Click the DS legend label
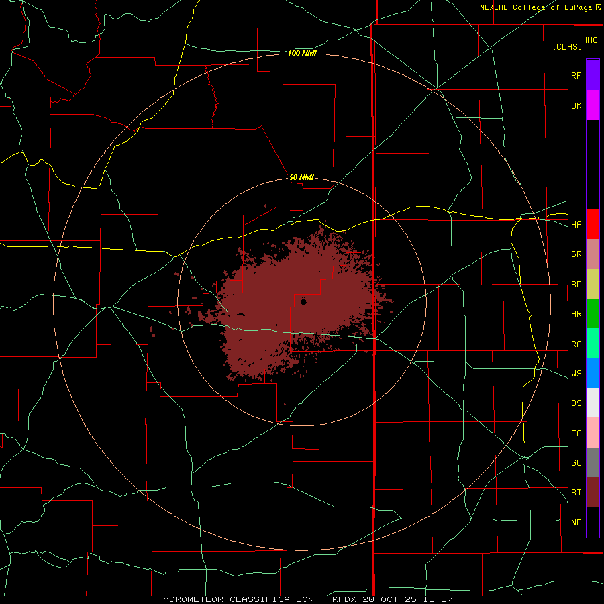This screenshot has width=604, height=604. pyautogui.click(x=576, y=403)
